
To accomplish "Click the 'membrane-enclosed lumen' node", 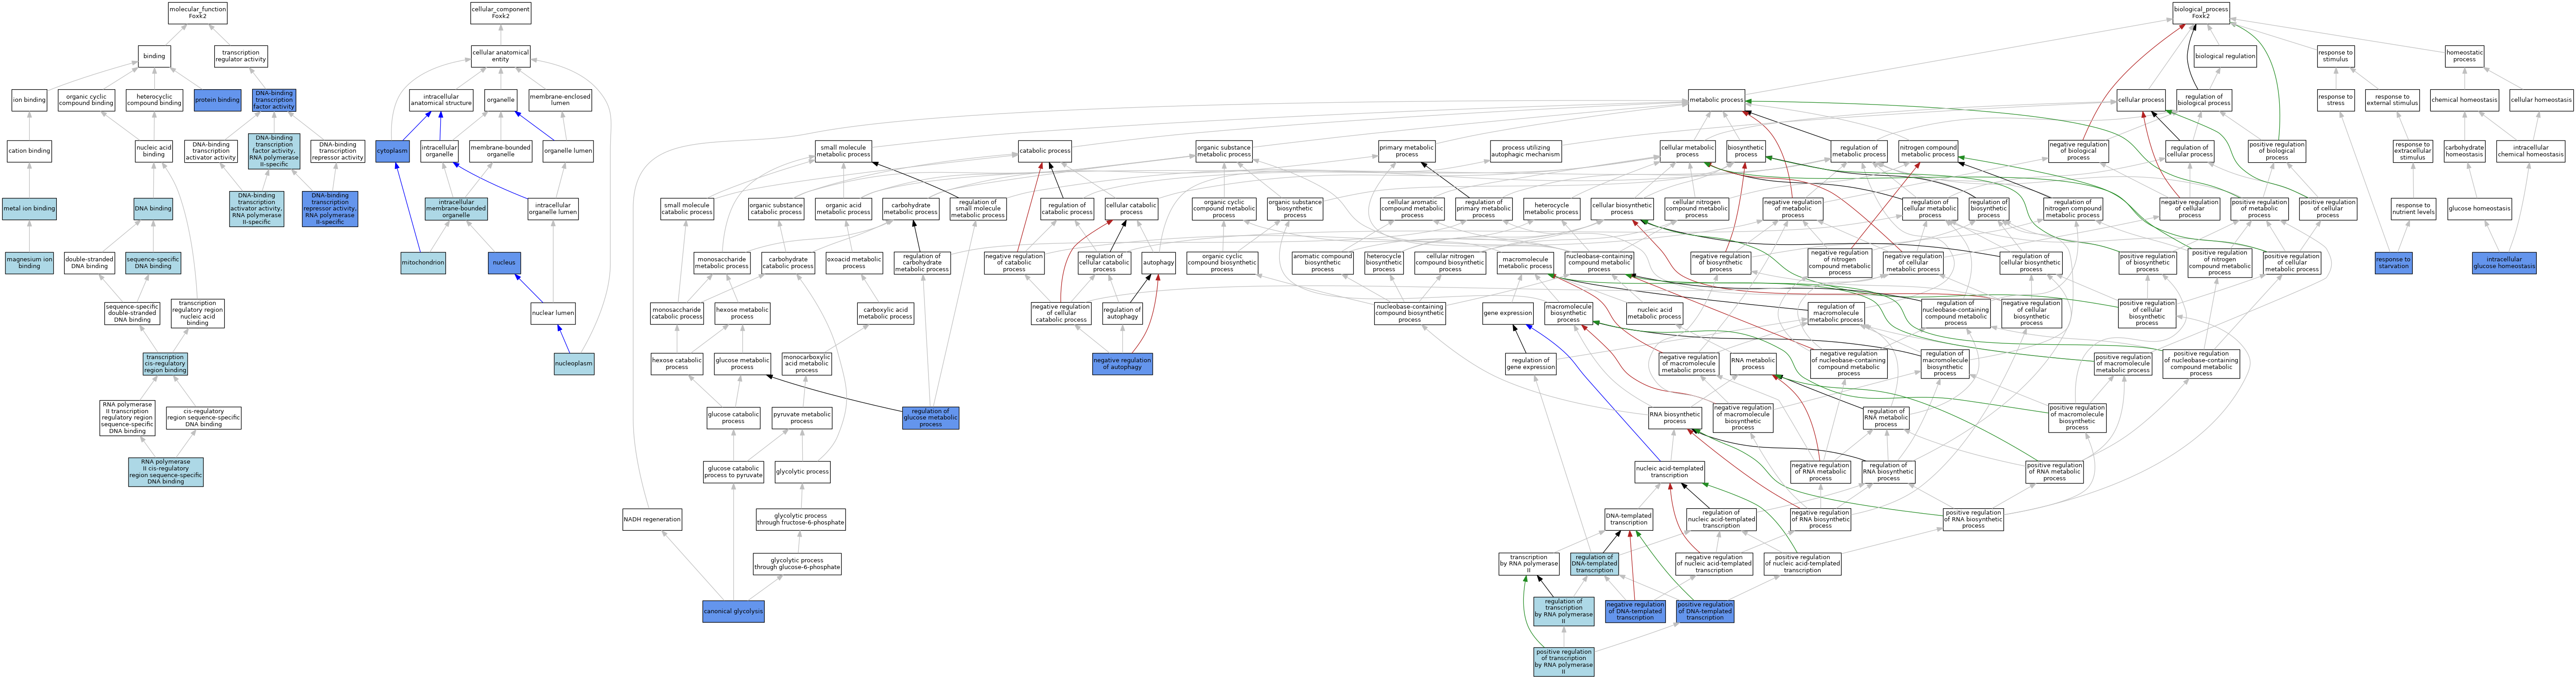I will point(560,100).
